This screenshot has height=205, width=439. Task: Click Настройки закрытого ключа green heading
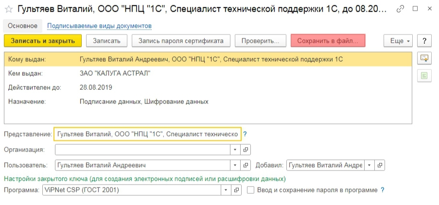click(x=145, y=178)
